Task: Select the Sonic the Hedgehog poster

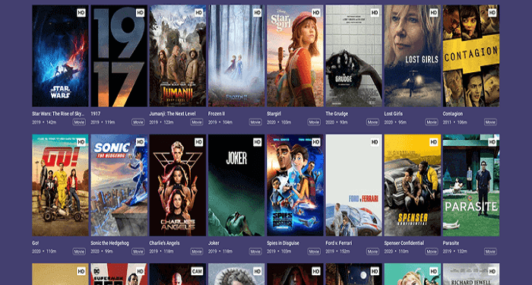Action: tap(119, 185)
